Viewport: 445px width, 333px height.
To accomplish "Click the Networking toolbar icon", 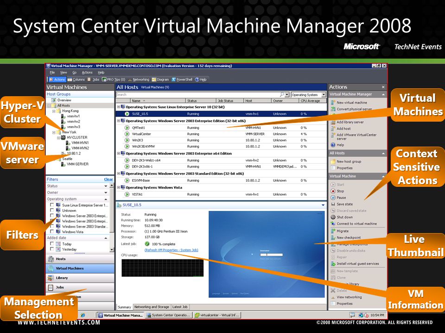I will pos(139,80).
